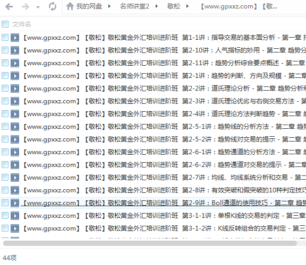Select file 第2-2讲：道氏理论分析

[164, 89]
